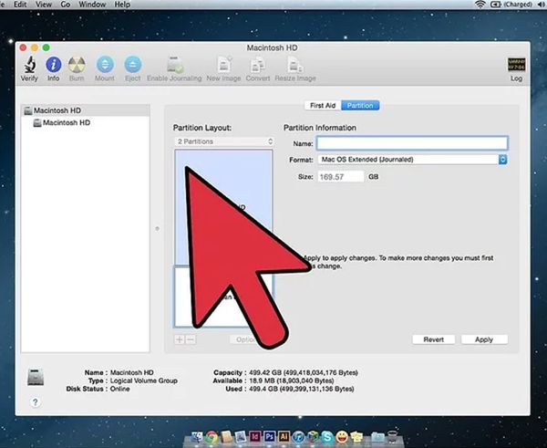The height and width of the screenshot is (448, 547).
Task: Open the Log viewer icon
Action: tap(515, 67)
